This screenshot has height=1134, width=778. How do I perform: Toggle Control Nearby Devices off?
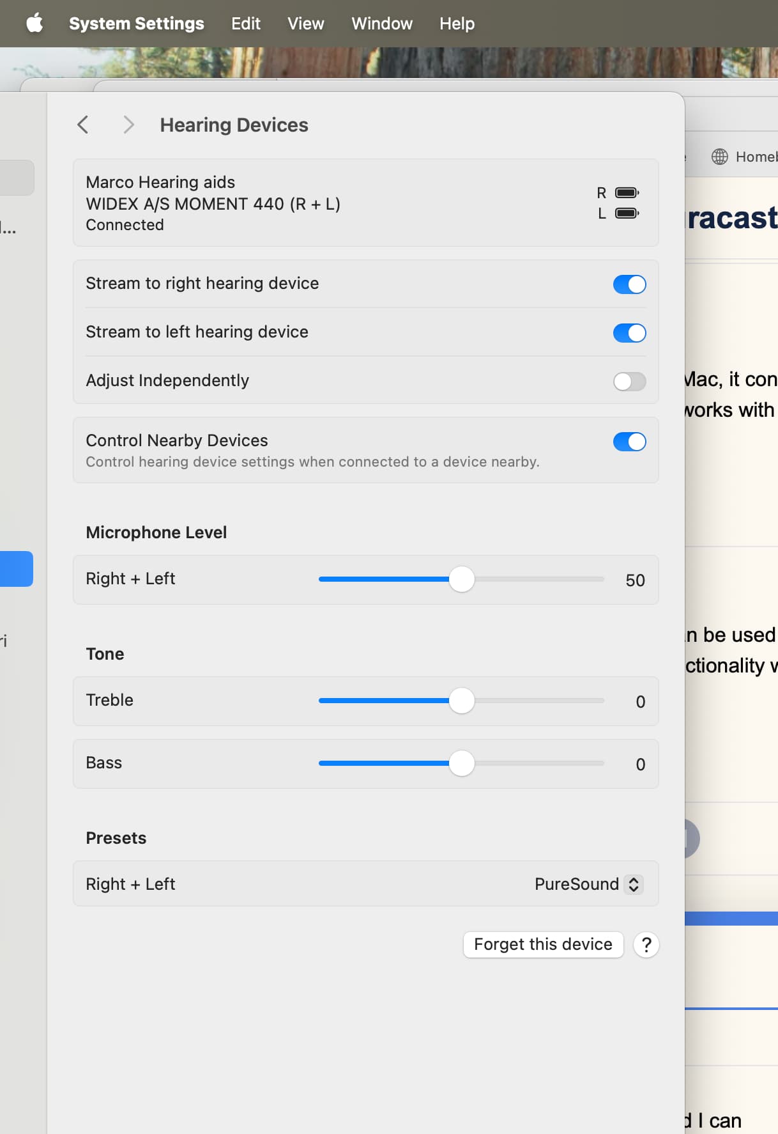tap(629, 442)
